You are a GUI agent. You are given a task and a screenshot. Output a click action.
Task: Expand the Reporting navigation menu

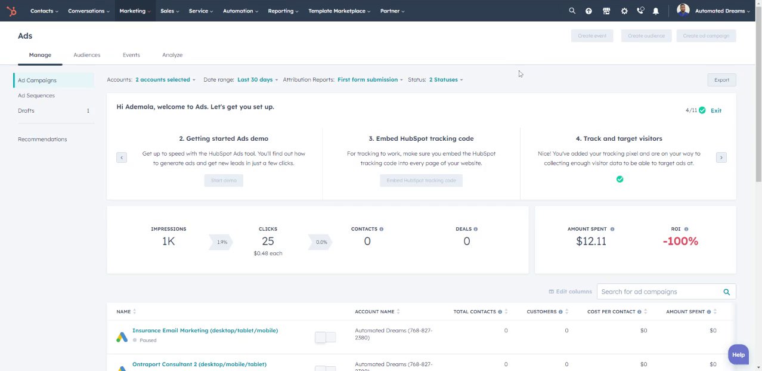click(x=283, y=11)
